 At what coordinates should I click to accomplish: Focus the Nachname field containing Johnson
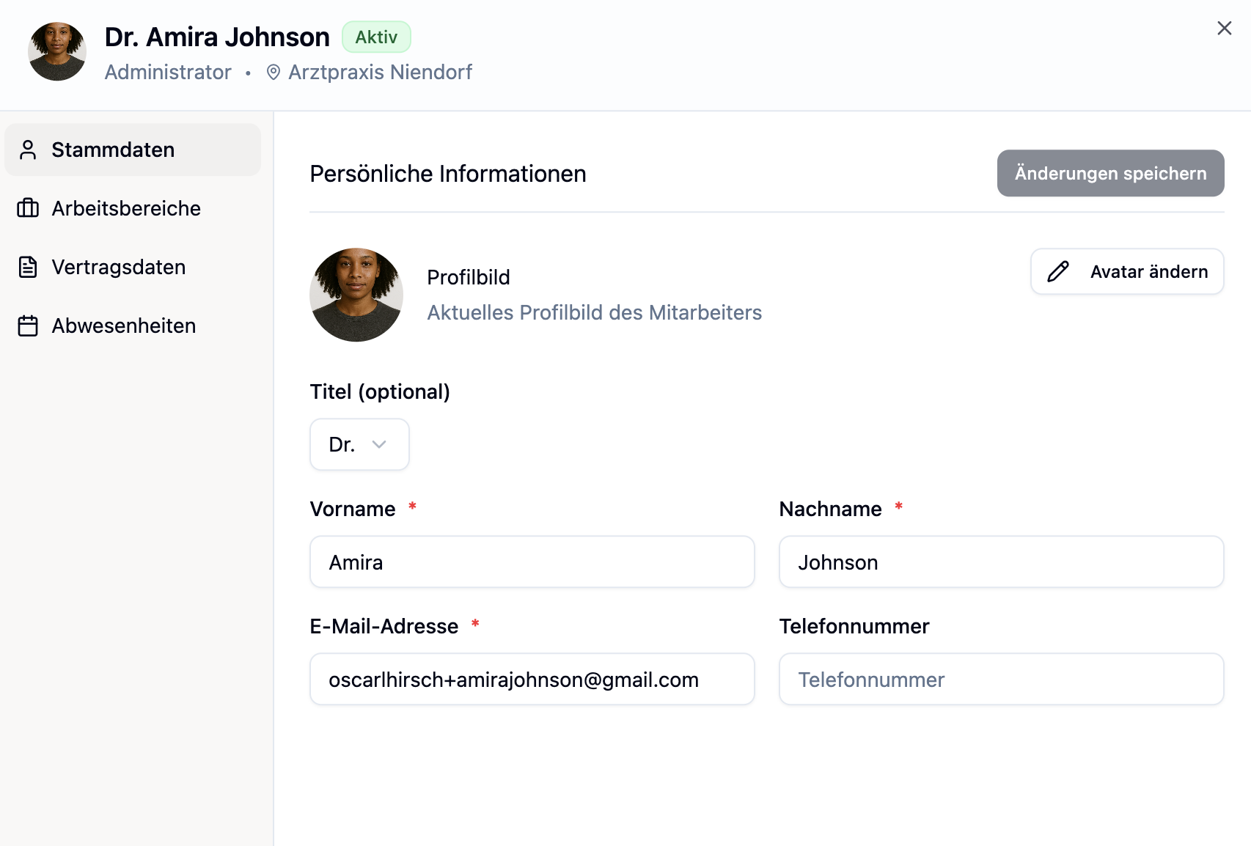tap(1001, 562)
